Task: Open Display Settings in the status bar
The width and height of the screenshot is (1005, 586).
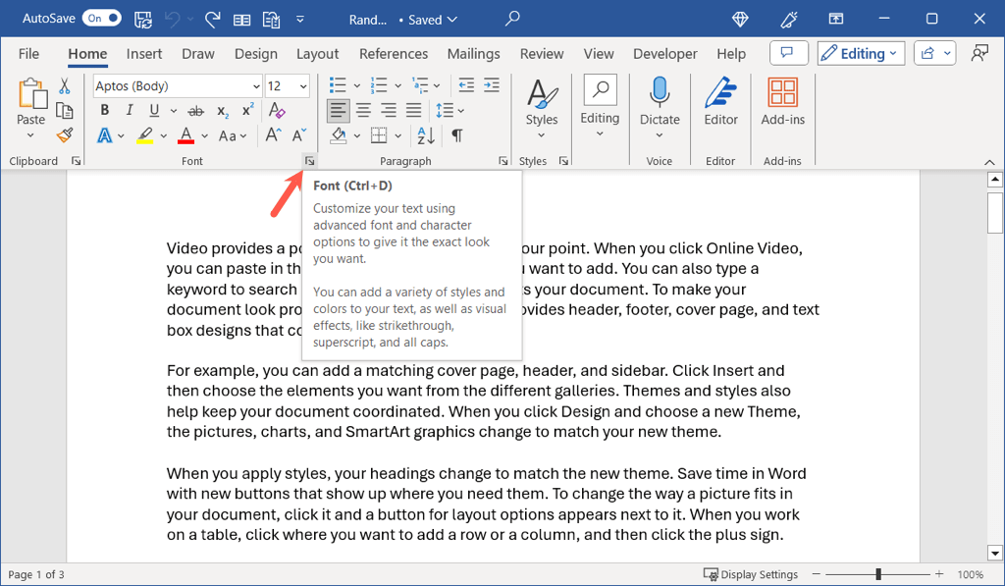Action: (751, 574)
